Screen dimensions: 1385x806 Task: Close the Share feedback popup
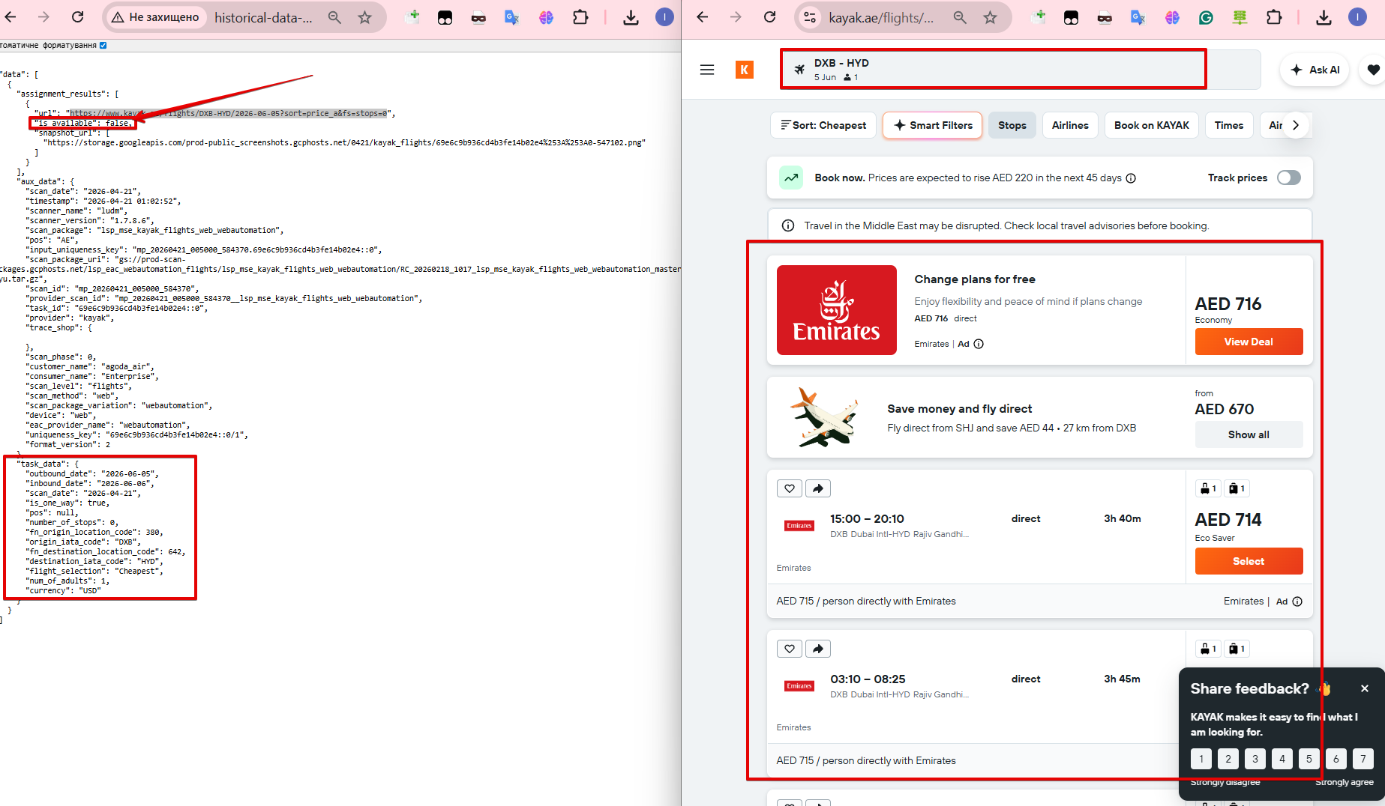point(1365,688)
